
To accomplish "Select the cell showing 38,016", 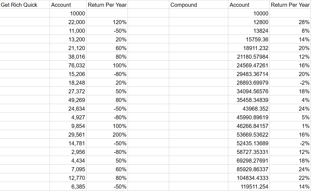I will [68, 57].
